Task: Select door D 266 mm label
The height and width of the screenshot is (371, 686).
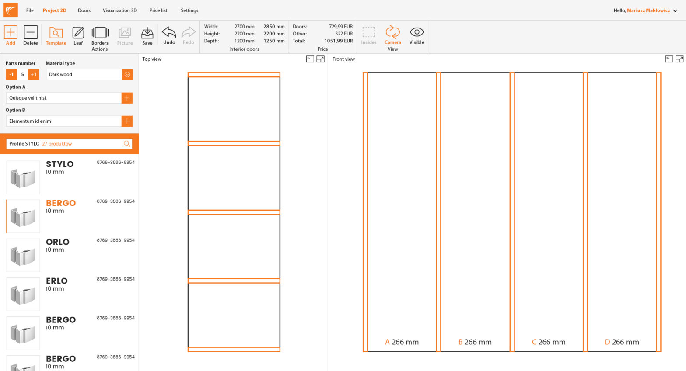Action: 622,342
